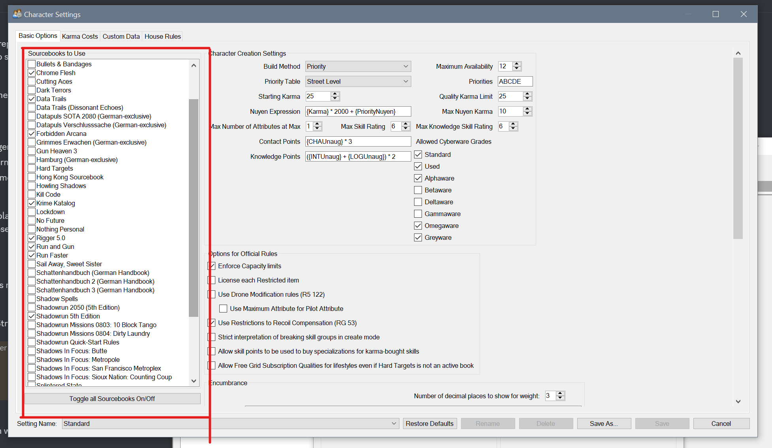
Task: Increase Max Number of Attributes at Max
Action: pyautogui.click(x=317, y=124)
